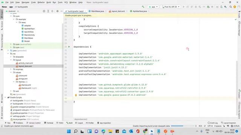This screenshot has width=241, height=135.
Task: Open the Structure side panel
Action: tap(2, 25)
